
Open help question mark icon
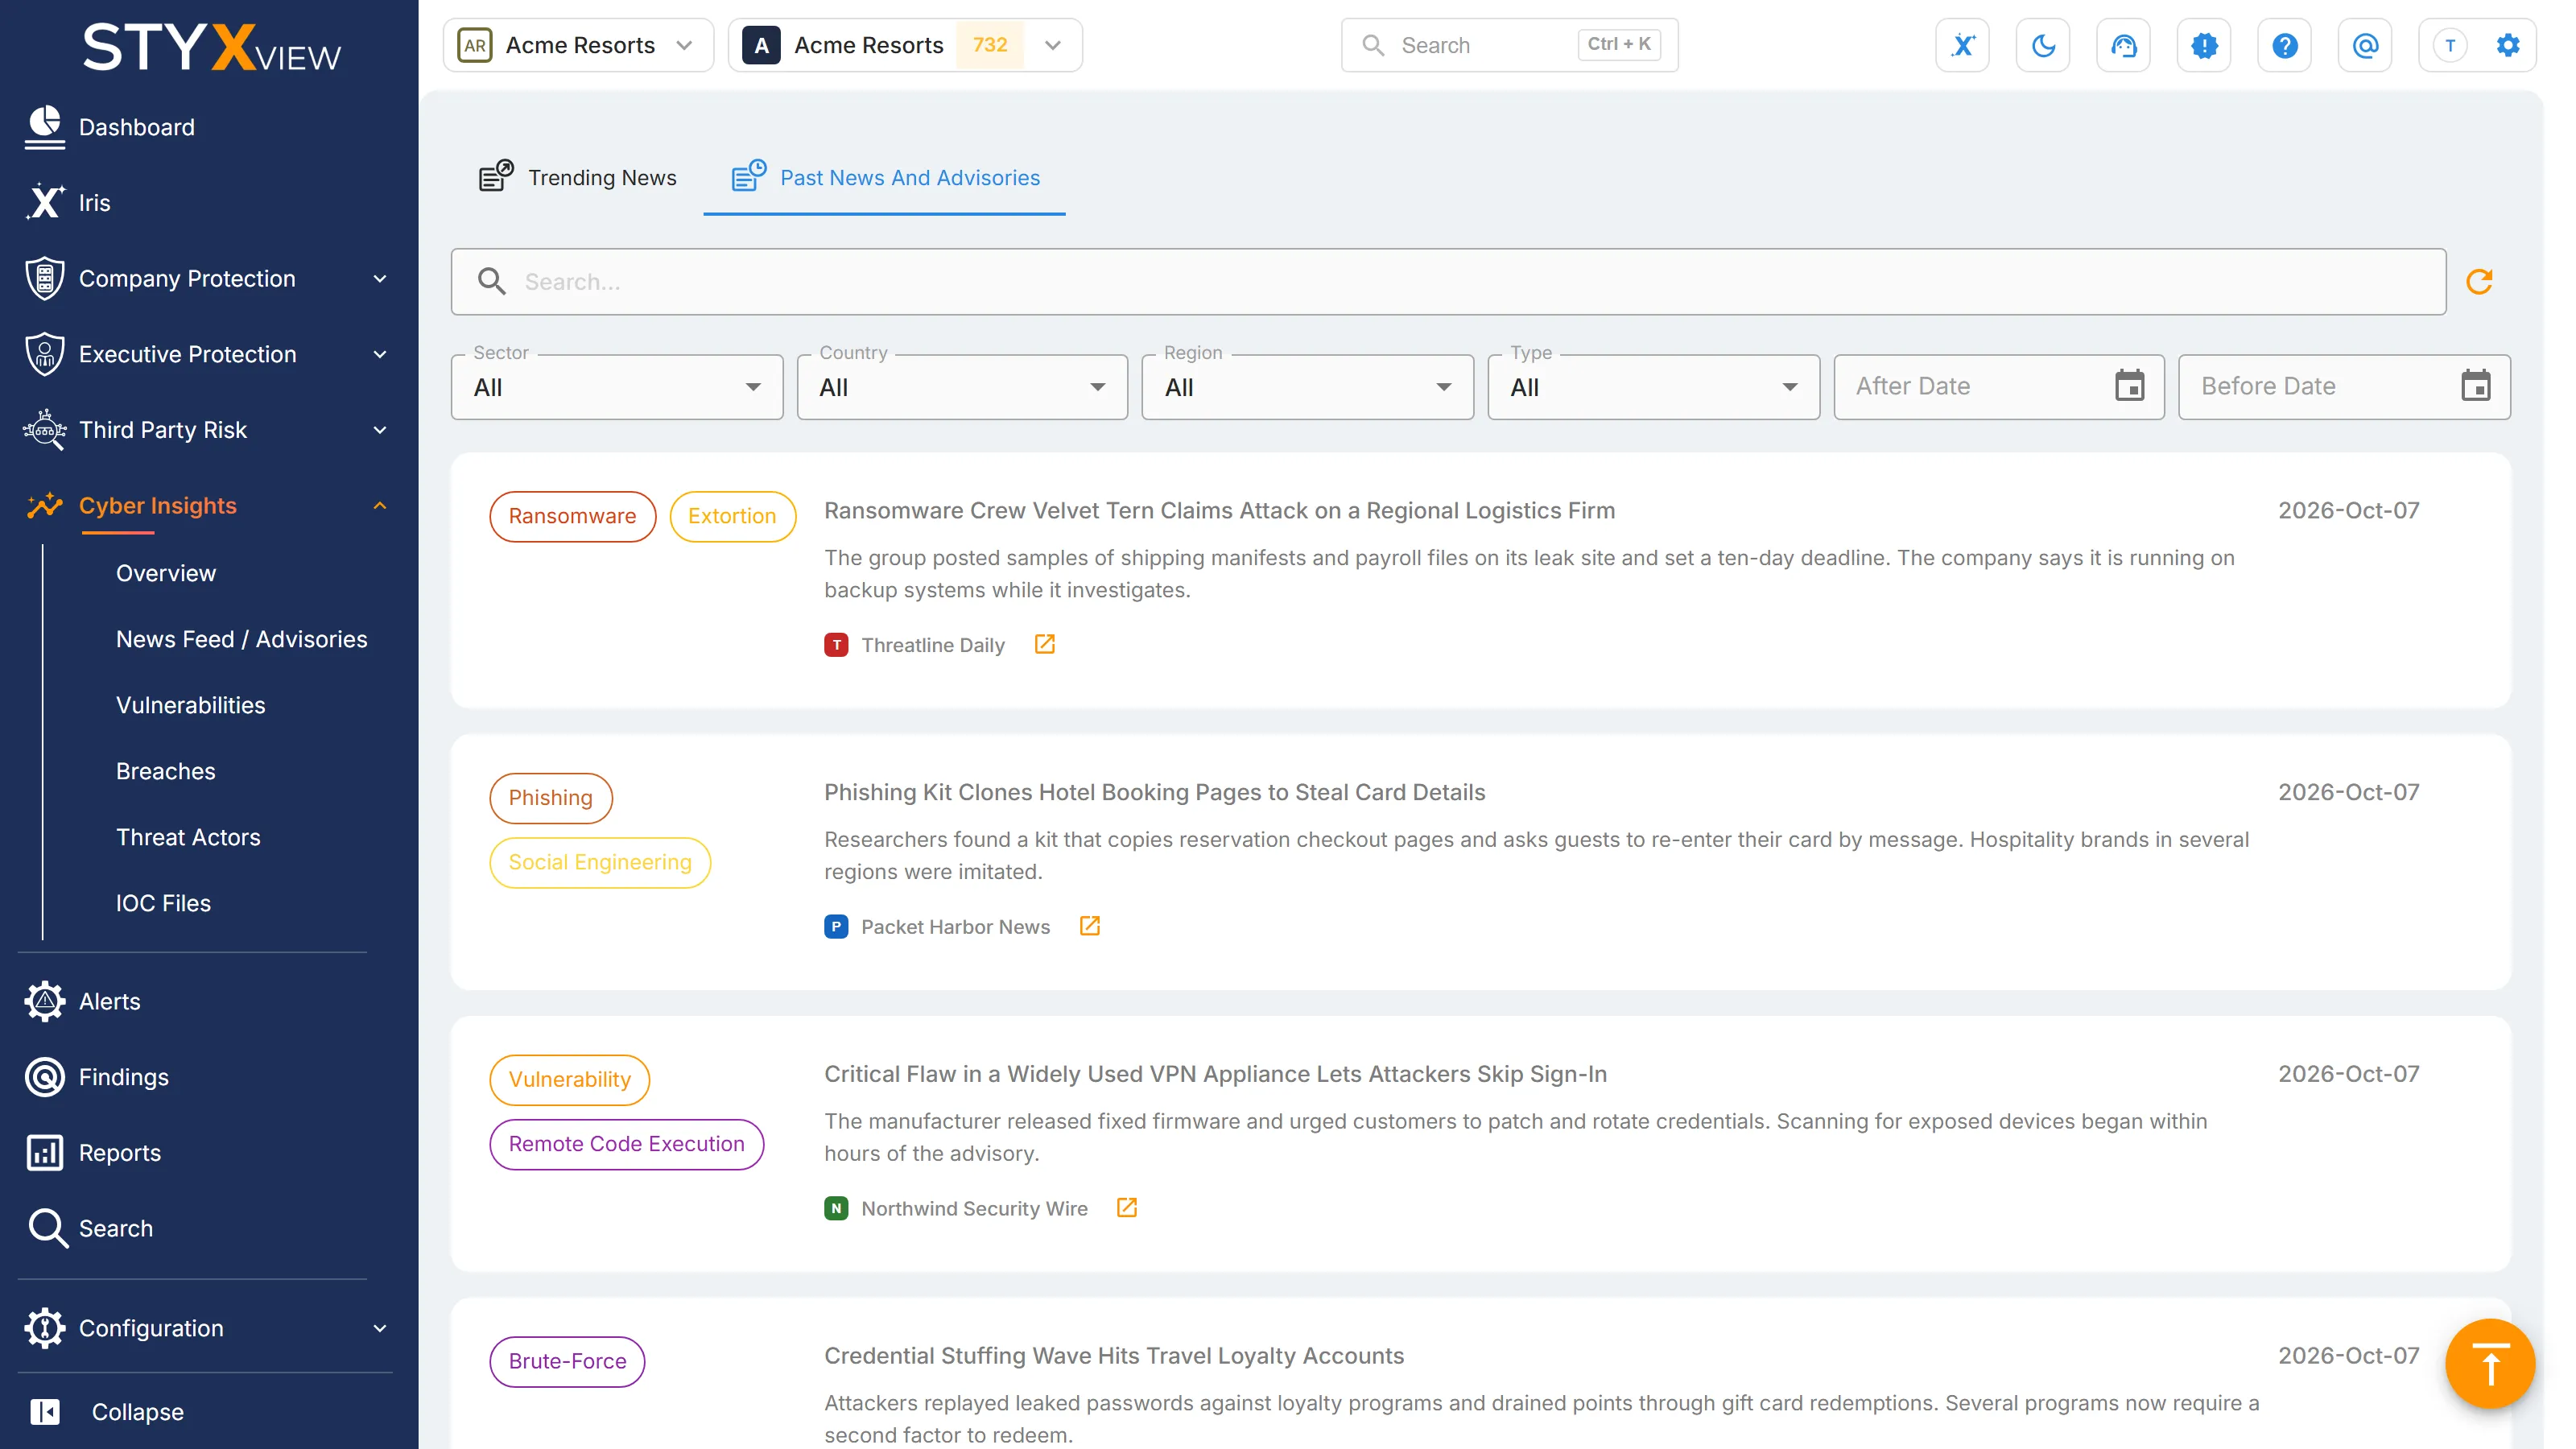pyautogui.click(x=2284, y=45)
